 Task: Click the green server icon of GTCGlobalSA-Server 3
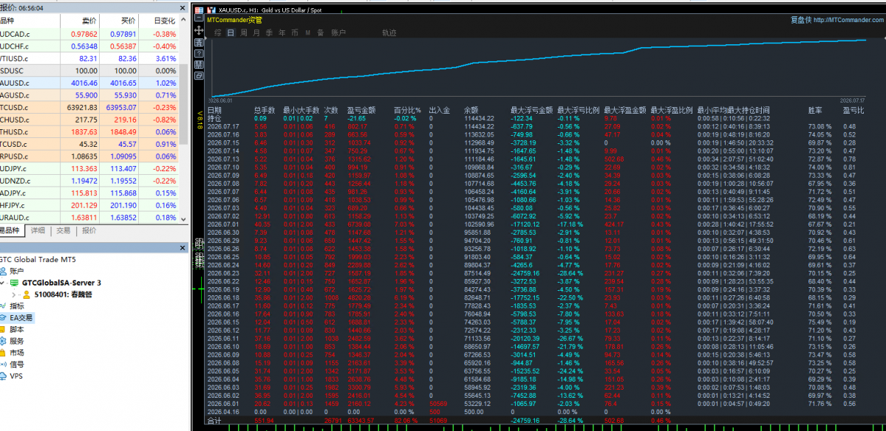(14, 283)
